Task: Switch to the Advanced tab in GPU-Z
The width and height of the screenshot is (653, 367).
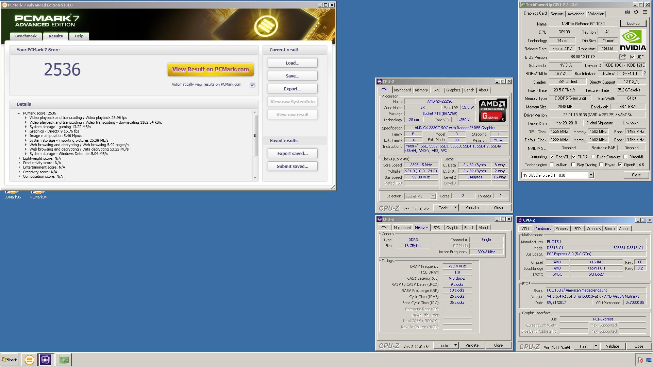Action: 576,14
